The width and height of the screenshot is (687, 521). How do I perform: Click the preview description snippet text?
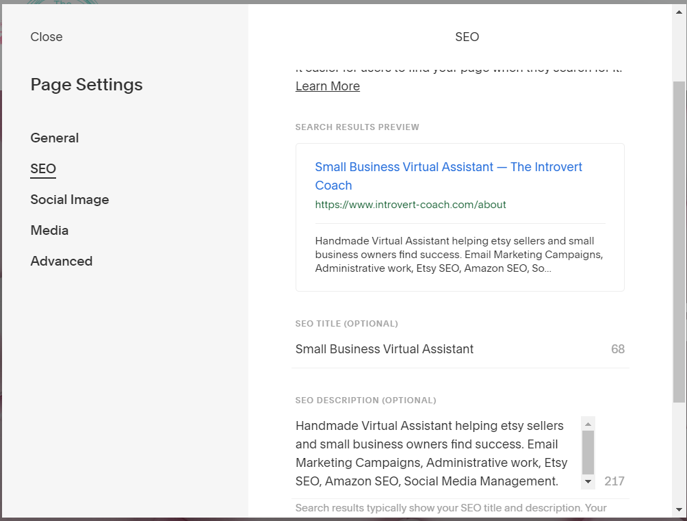point(458,255)
